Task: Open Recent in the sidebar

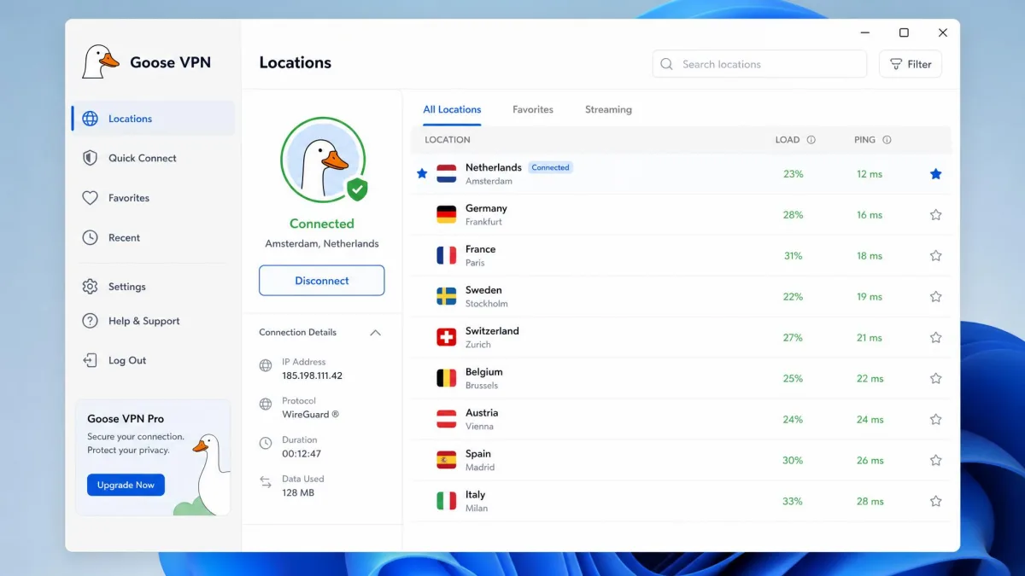Action: 153,238
